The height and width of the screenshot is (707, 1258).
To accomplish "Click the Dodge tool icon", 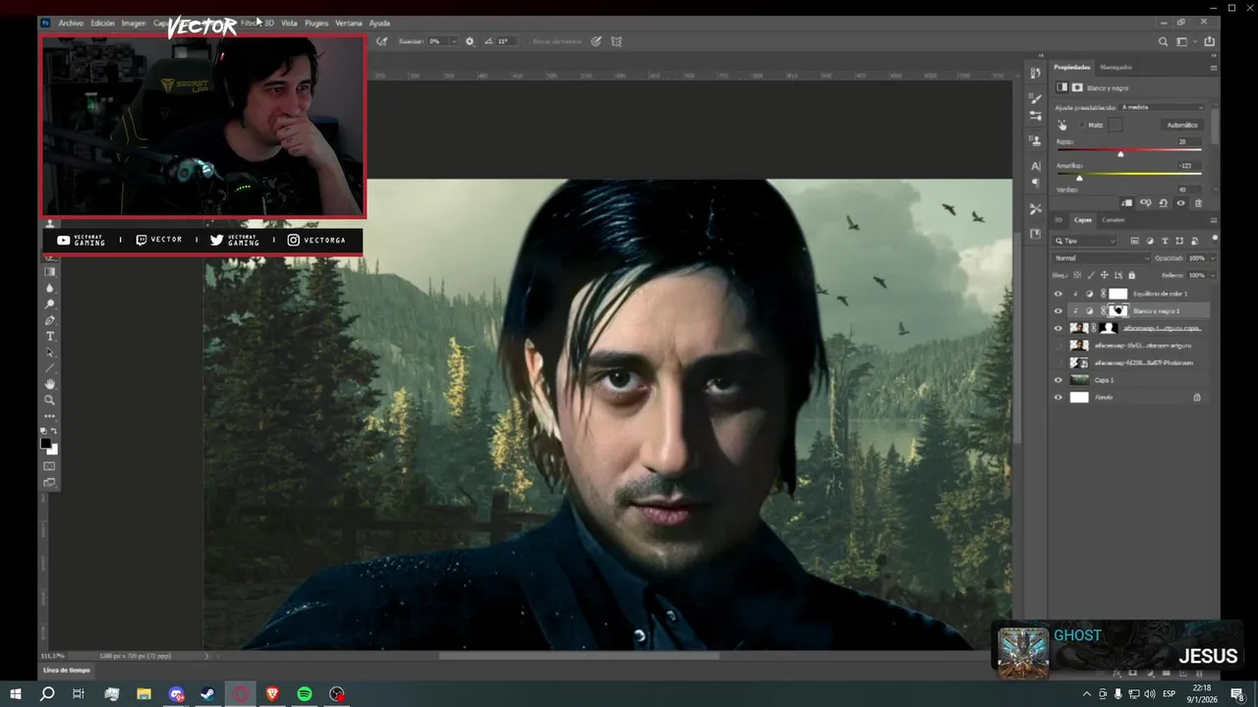I will 50,304.
